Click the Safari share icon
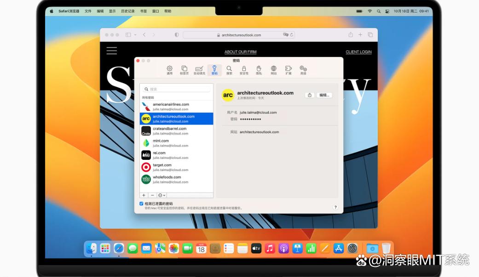This screenshot has height=277, width=479. coord(351,35)
